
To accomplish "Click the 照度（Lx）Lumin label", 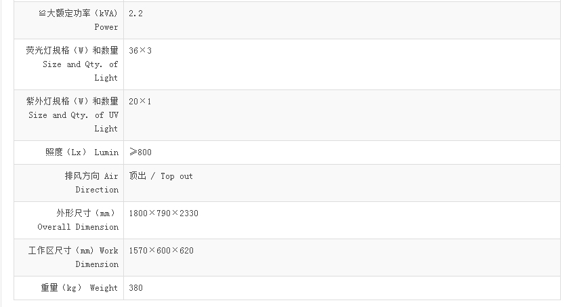I will [82, 152].
